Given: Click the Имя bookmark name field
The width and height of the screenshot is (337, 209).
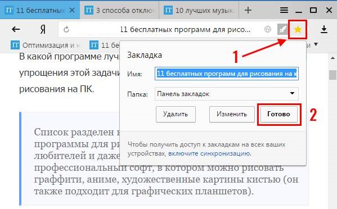Looking at the screenshot, I should click(227, 74).
